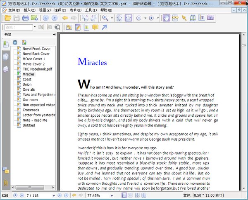Open the 77.45% zoom level dropdown

point(112,196)
